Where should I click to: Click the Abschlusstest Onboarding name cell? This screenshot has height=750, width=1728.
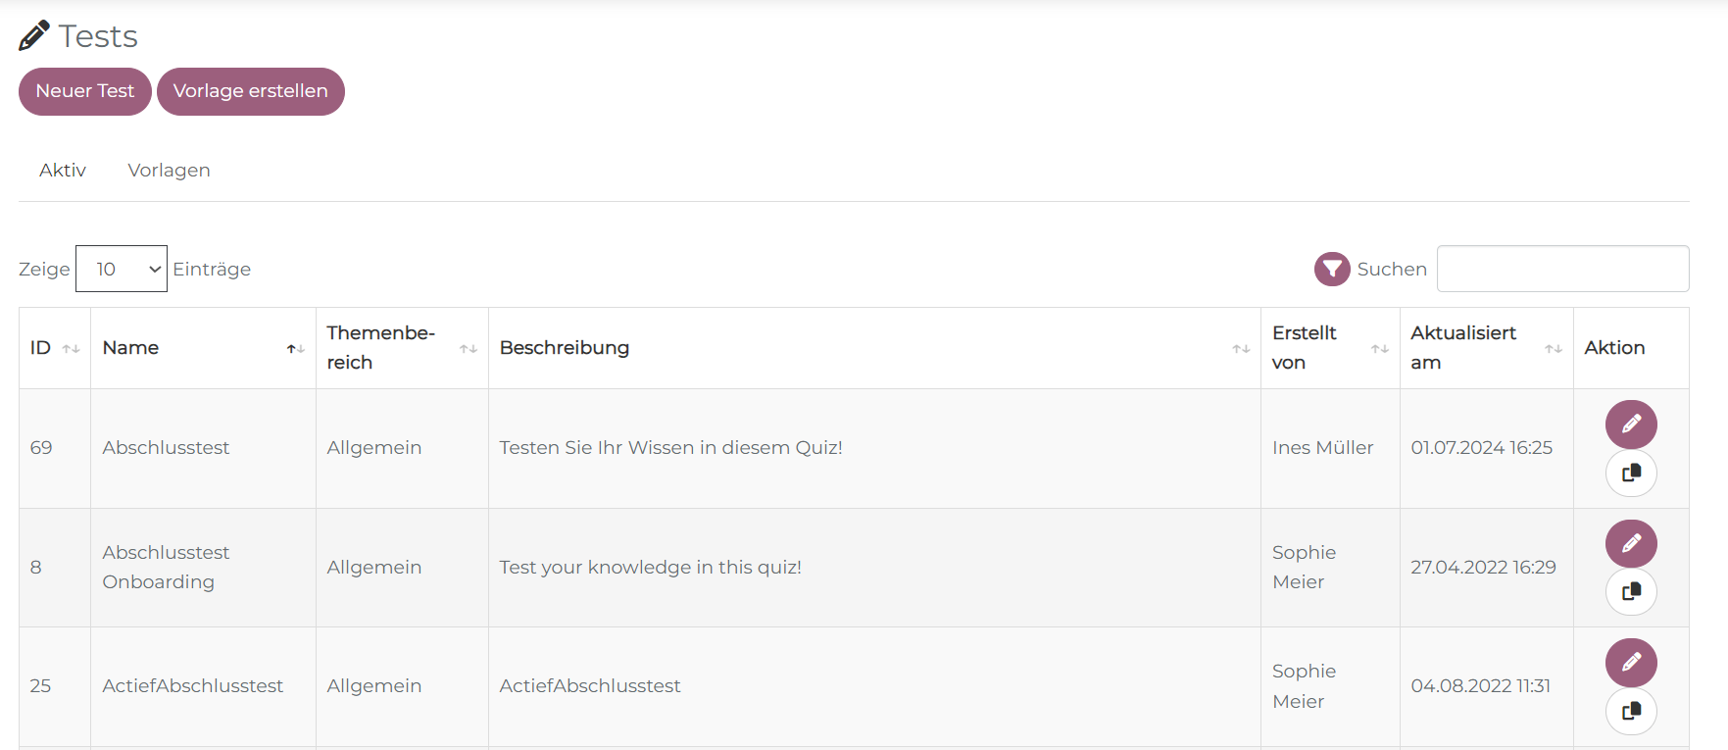(x=166, y=567)
